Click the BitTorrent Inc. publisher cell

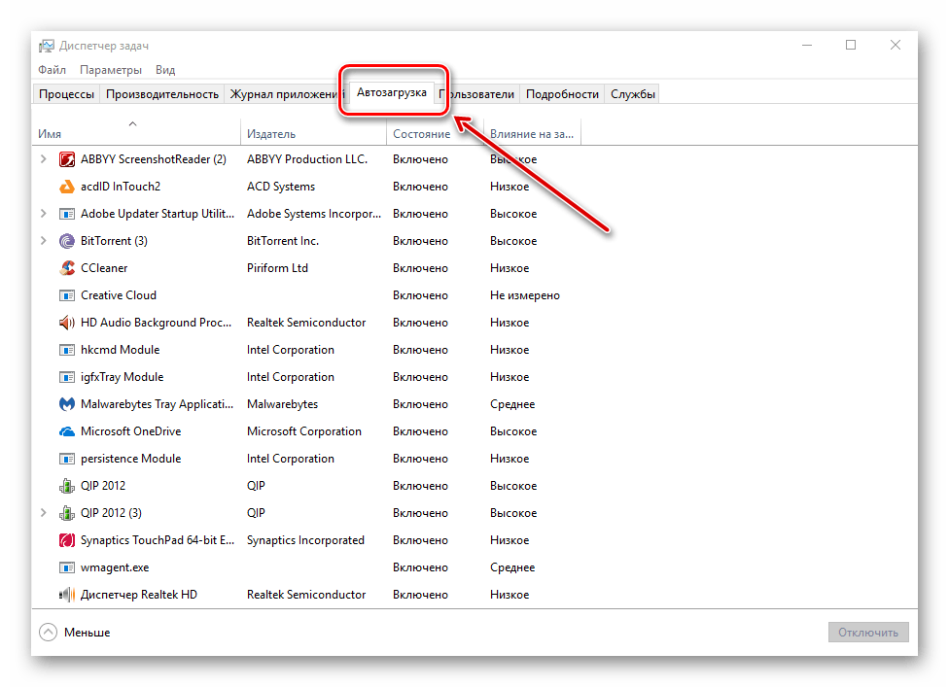283,241
